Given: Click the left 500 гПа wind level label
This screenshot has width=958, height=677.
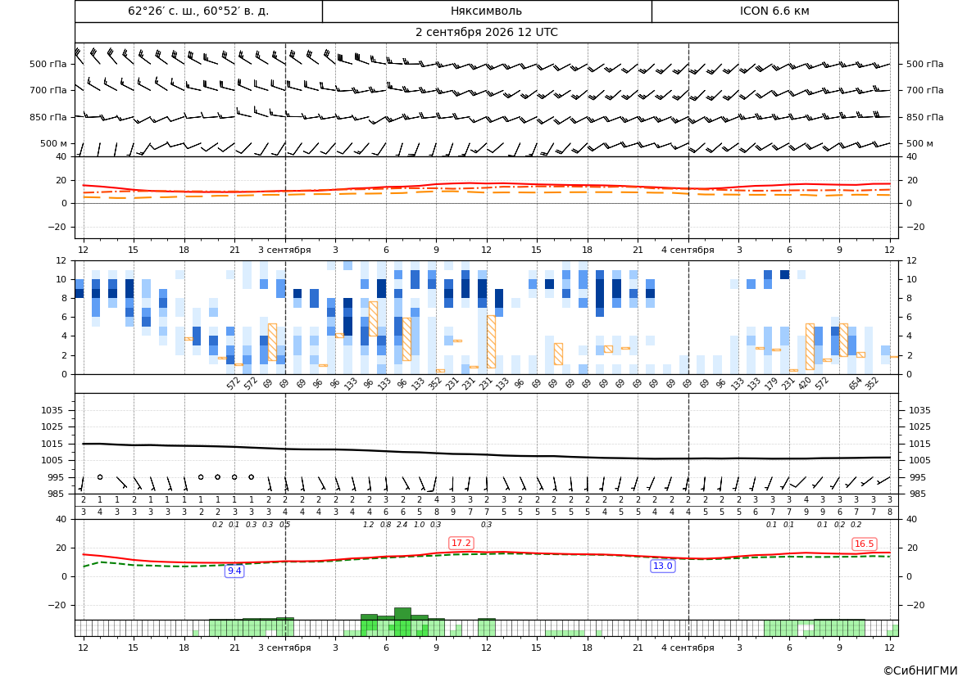Looking at the screenshot, I should point(48,64).
